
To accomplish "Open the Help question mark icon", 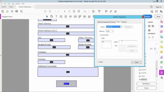I will (151, 7).
